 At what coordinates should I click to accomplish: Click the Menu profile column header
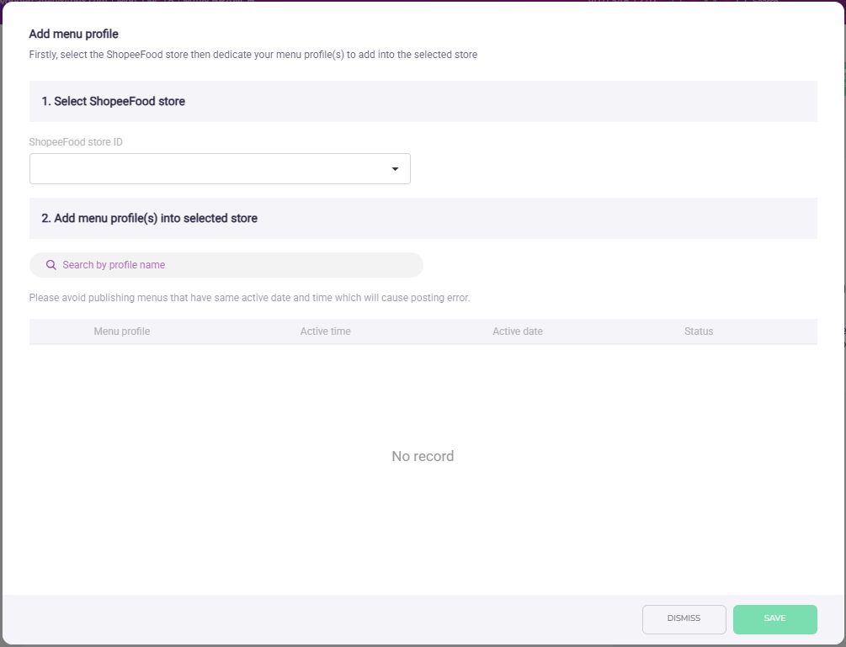[x=122, y=331]
